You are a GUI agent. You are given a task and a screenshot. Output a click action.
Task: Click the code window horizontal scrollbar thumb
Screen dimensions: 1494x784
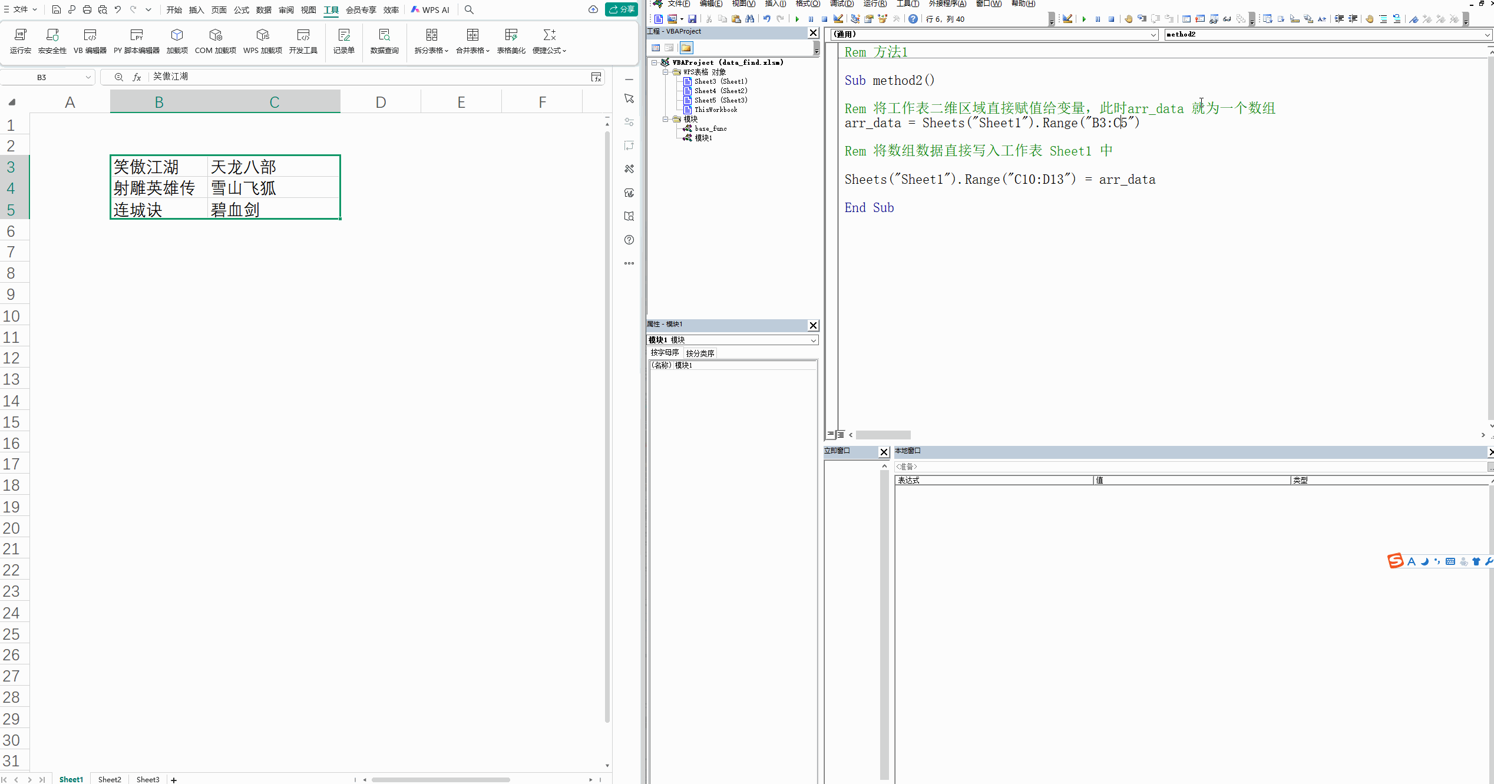[882, 435]
